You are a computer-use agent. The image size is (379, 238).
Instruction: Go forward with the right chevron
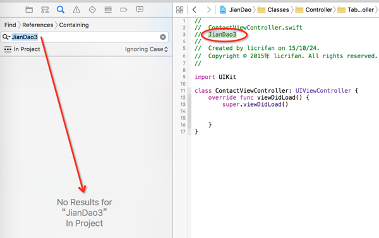(208, 9)
